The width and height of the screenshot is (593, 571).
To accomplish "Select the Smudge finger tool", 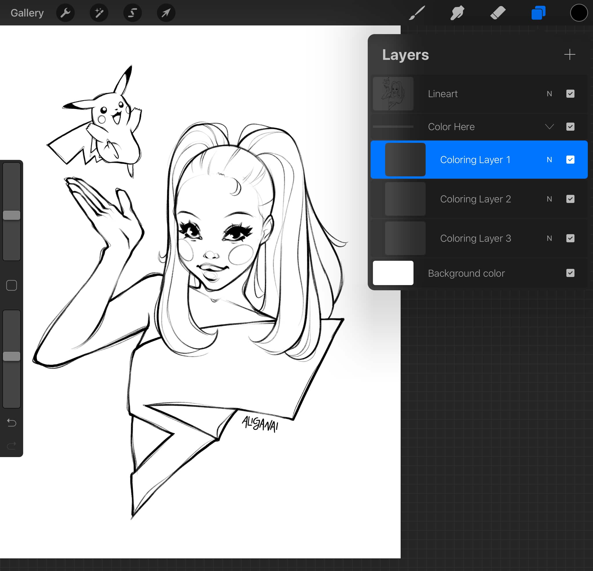I will click(457, 13).
